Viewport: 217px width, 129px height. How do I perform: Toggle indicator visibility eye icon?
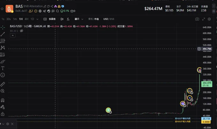coord(22,31)
